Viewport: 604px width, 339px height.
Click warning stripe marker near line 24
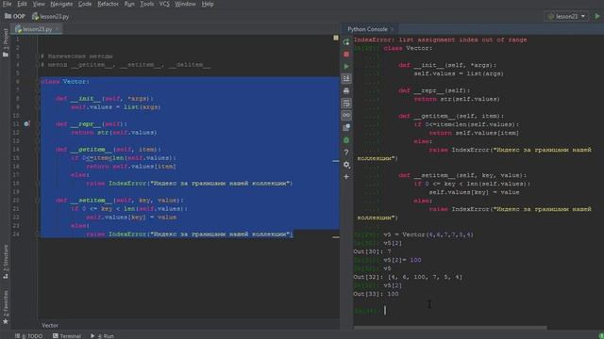pyautogui.click(x=336, y=237)
